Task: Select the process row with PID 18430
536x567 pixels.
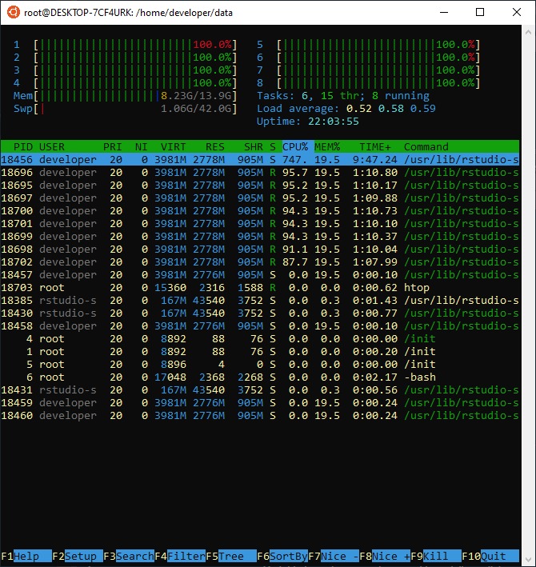Action: [260, 313]
